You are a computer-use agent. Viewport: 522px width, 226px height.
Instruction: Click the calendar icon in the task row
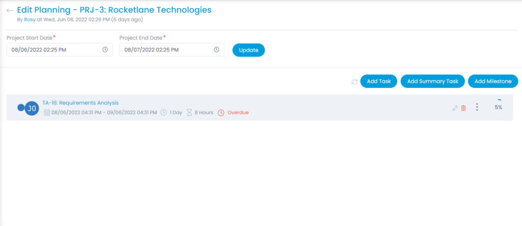(x=47, y=113)
